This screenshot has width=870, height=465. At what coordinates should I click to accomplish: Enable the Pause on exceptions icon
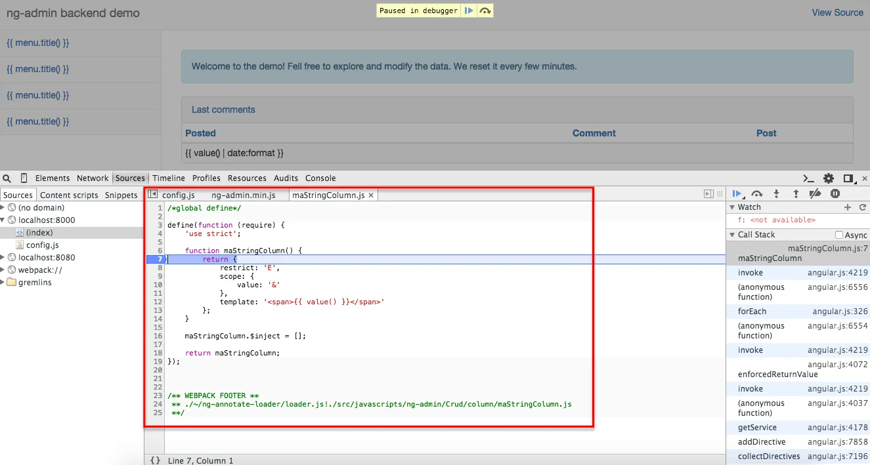[835, 193]
